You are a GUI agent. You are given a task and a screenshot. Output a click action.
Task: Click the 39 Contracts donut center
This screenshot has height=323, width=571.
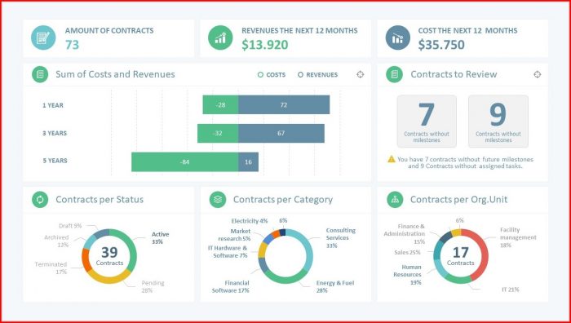[x=109, y=256]
